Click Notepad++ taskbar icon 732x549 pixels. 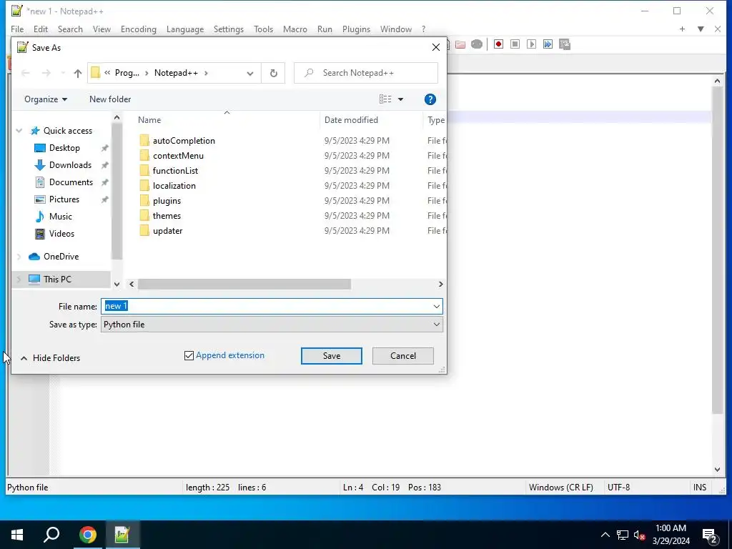tap(122, 535)
